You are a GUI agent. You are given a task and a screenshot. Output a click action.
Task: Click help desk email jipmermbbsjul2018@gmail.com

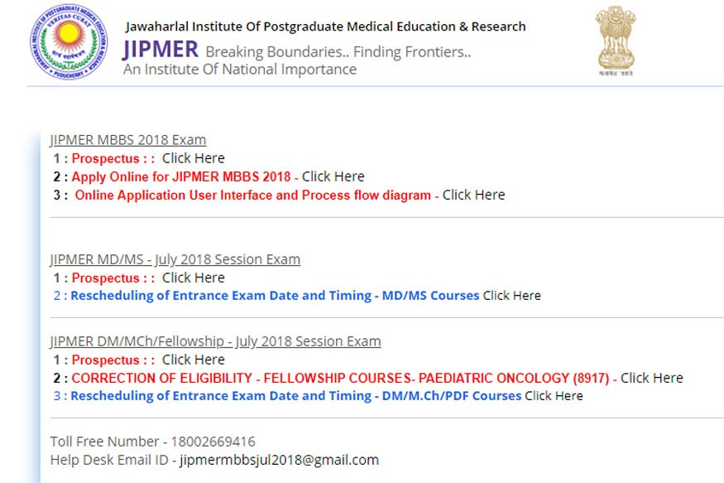(279, 460)
